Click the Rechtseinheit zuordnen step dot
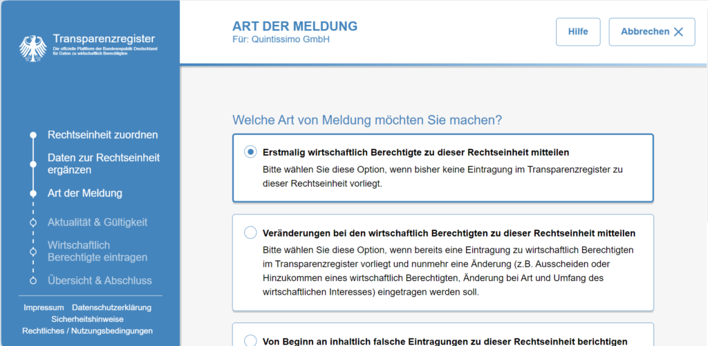 point(32,135)
